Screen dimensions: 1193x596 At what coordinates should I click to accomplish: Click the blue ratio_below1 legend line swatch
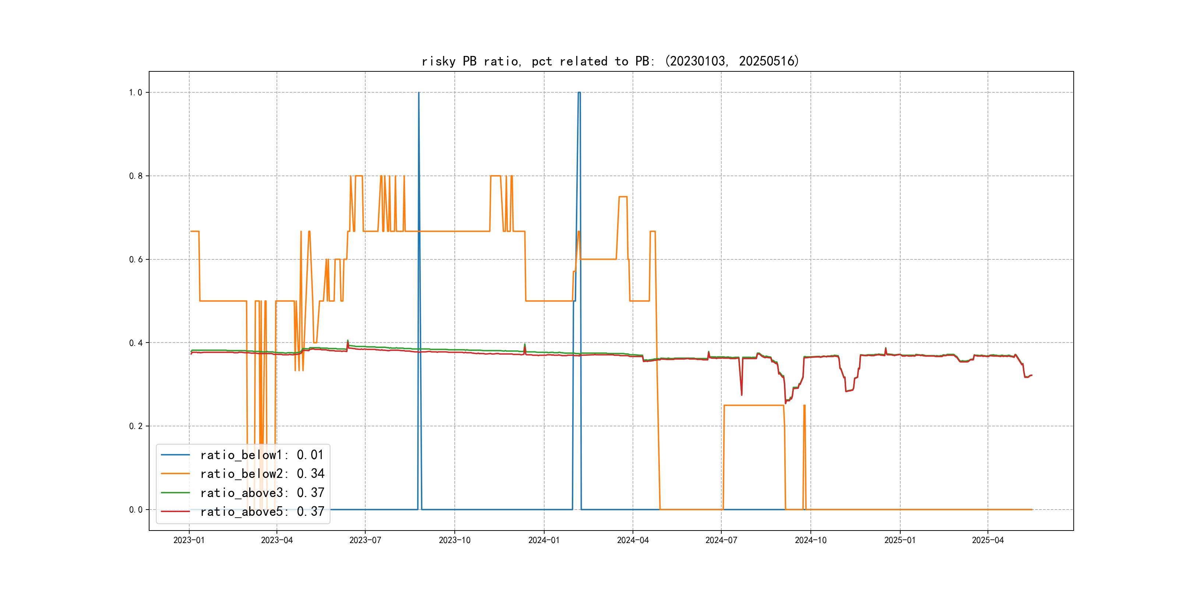pyautogui.click(x=175, y=455)
